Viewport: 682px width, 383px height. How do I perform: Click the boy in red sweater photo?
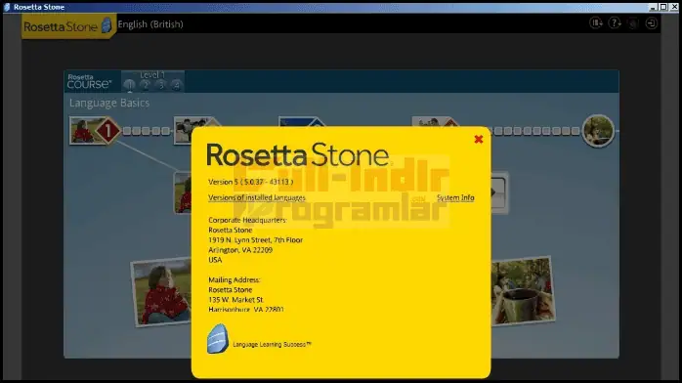click(161, 292)
